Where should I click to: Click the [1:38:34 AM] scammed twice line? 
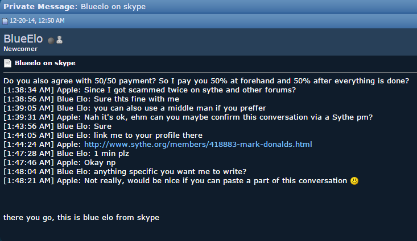pyautogui.click(x=150, y=90)
